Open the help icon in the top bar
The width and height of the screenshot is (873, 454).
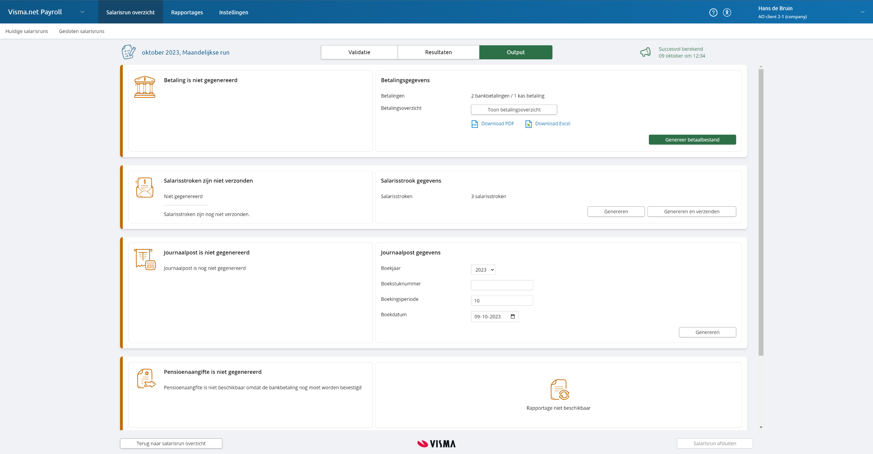713,12
